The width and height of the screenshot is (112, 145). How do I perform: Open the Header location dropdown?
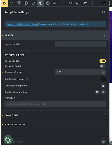(x=80, y=44)
